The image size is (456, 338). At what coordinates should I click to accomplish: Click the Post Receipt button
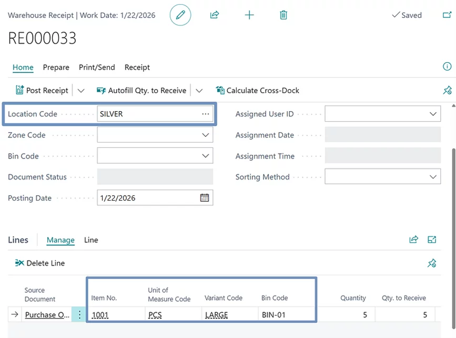(x=42, y=91)
